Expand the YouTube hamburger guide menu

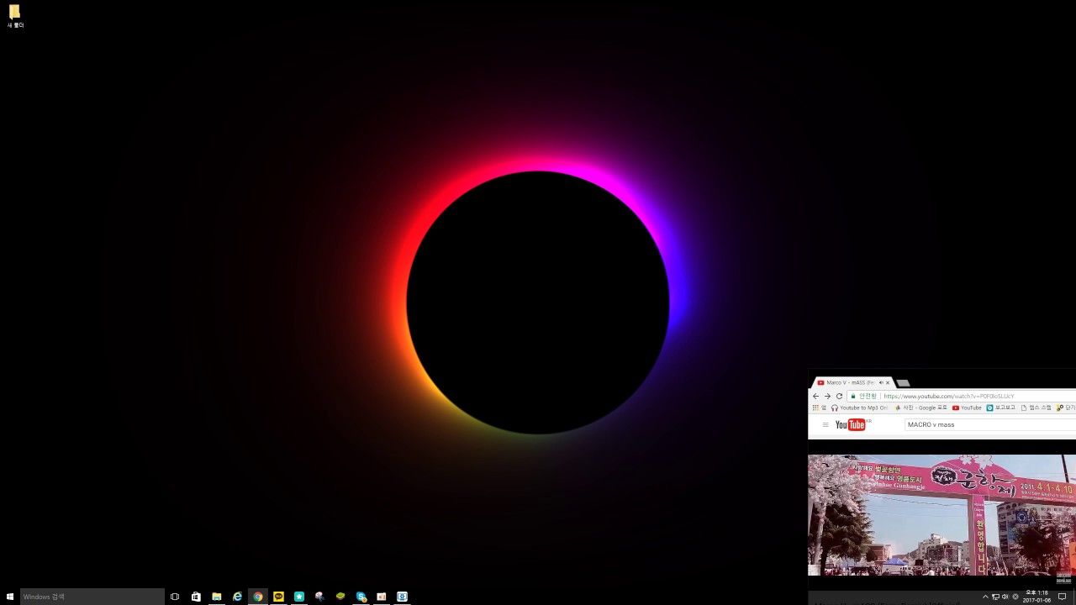coord(825,424)
